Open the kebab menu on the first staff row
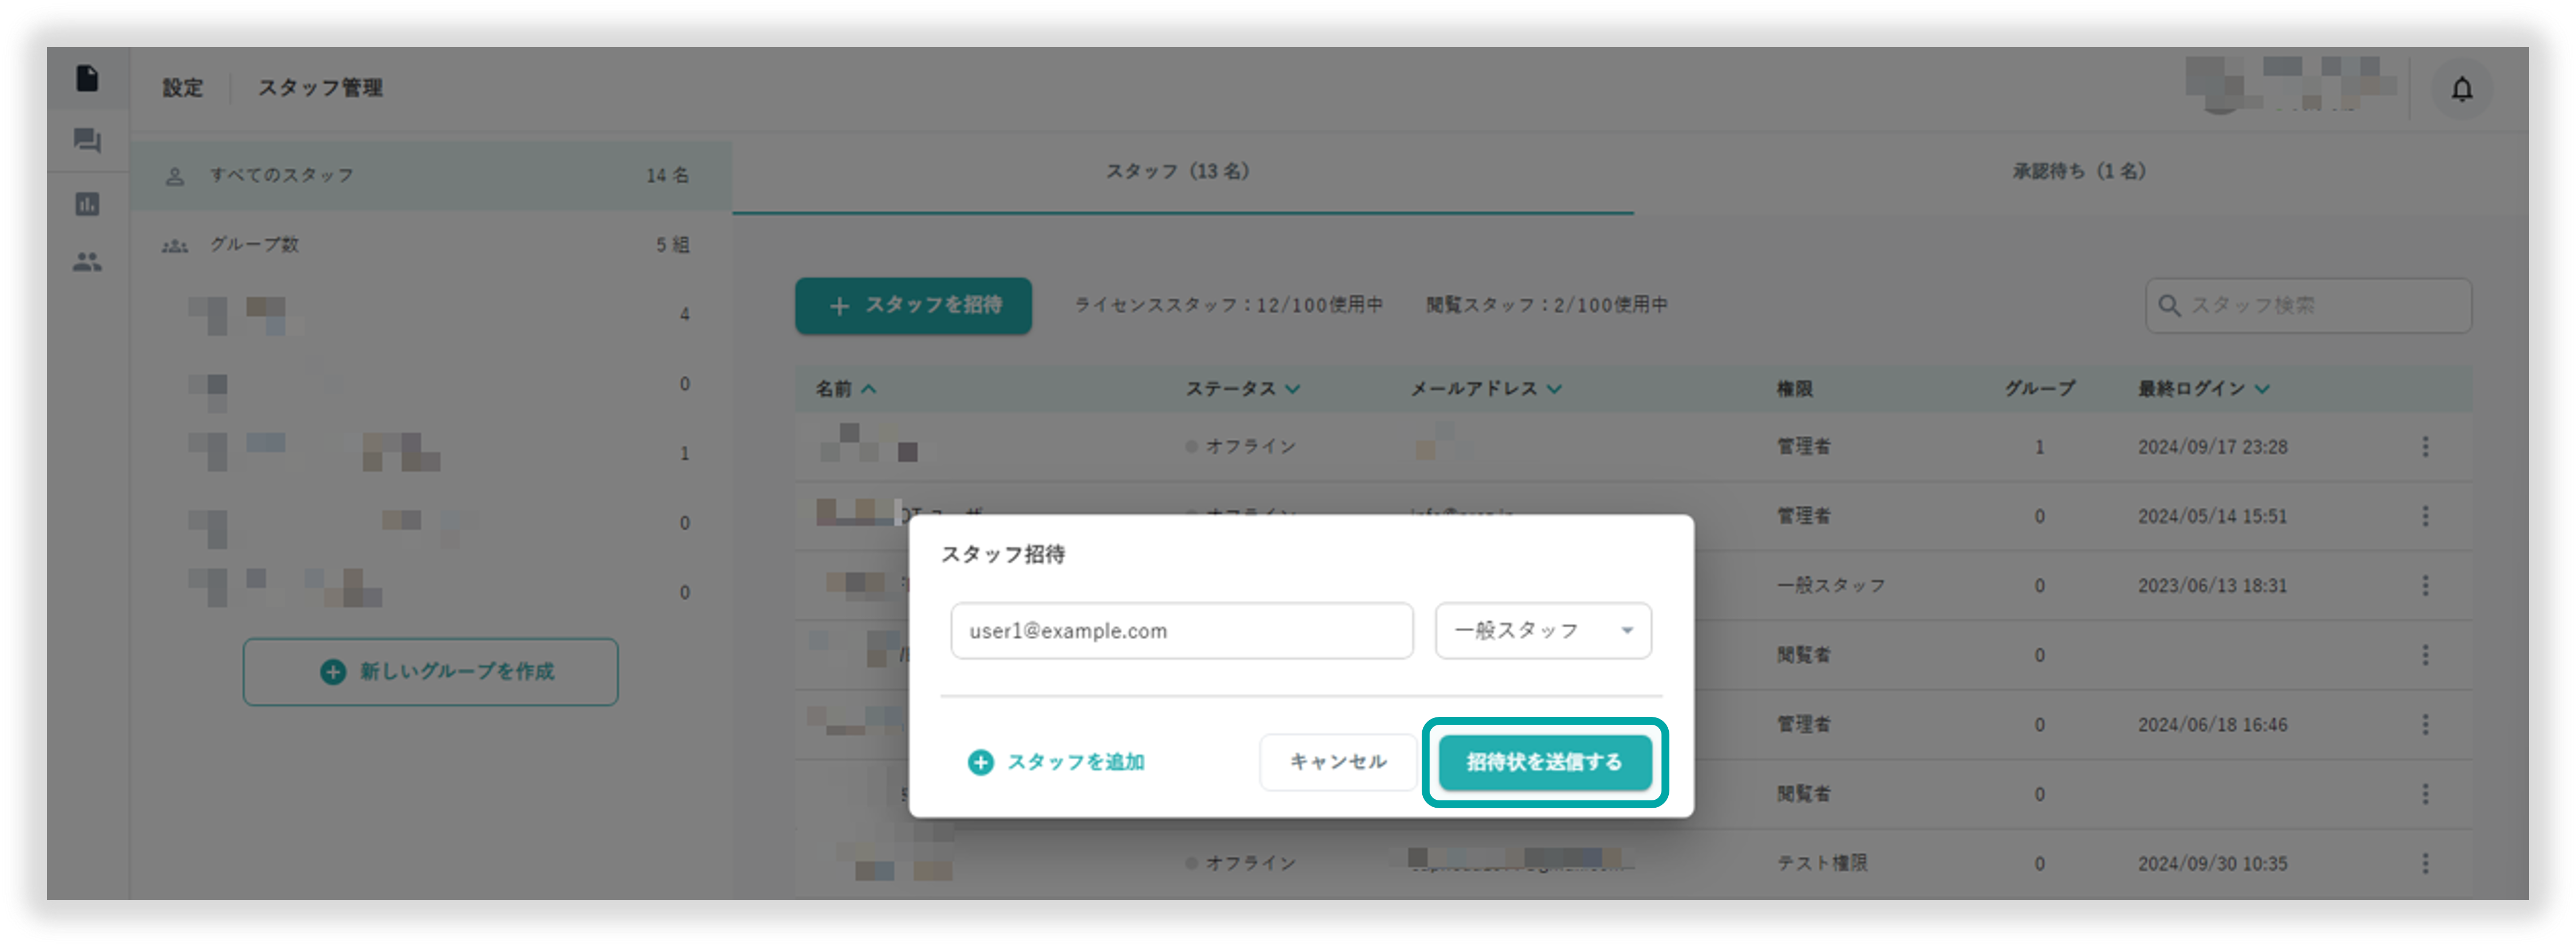Image resolution: width=2576 pixels, height=947 pixels. 2427,447
